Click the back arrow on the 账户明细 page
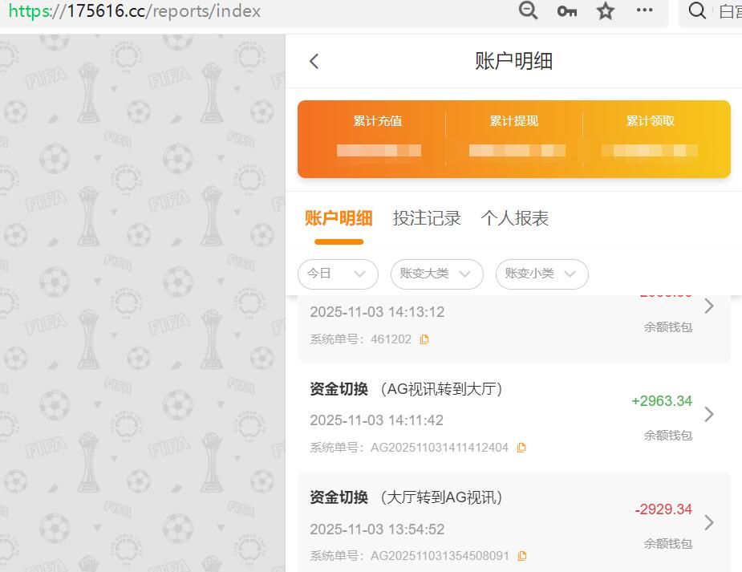Viewport: 742px width, 572px height. click(x=314, y=60)
